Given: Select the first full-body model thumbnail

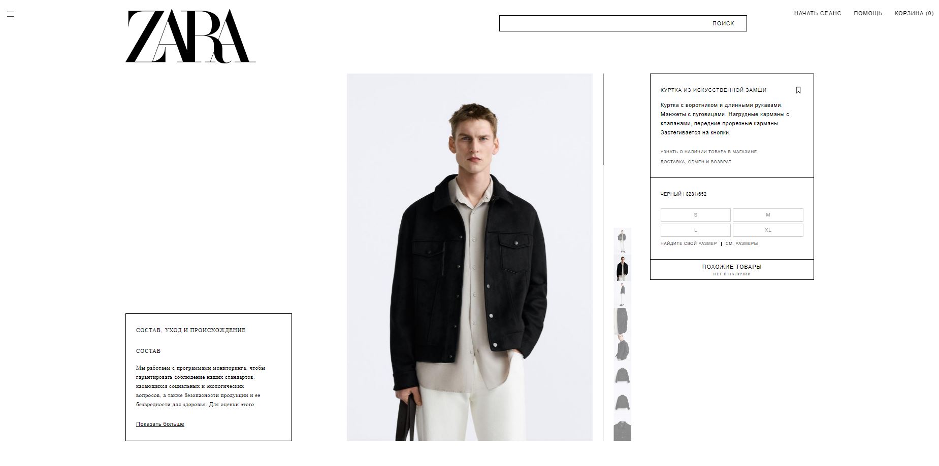Looking at the screenshot, I should (x=622, y=241).
